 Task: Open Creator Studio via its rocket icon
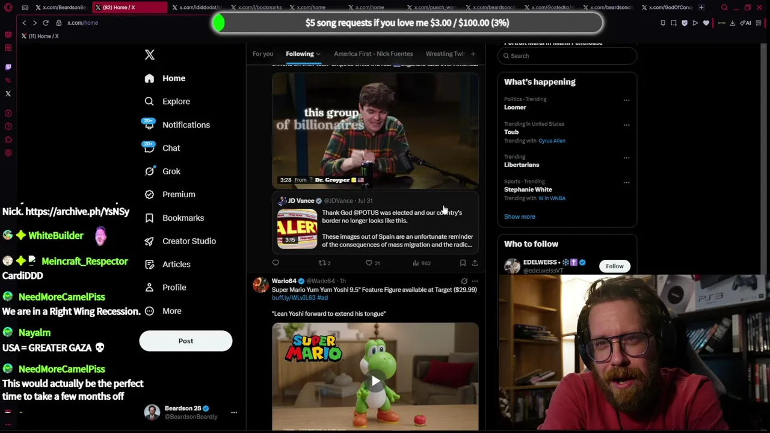pyautogui.click(x=149, y=241)
